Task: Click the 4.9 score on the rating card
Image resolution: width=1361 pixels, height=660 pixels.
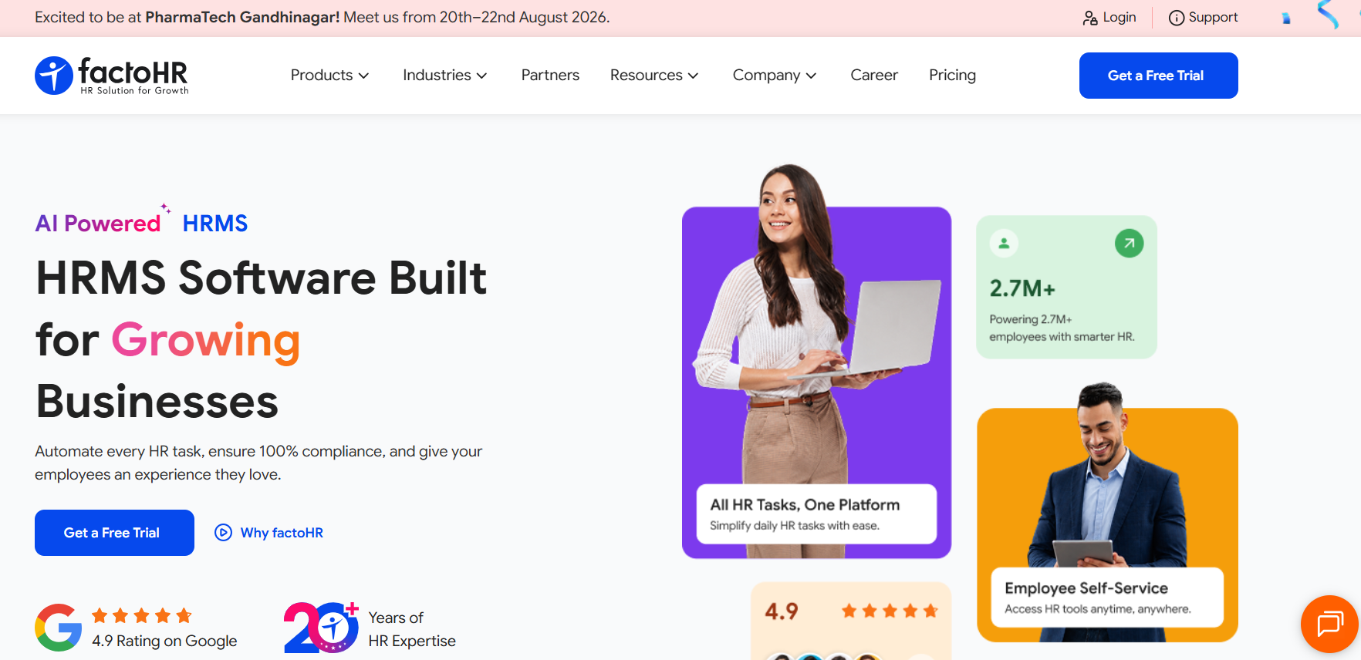Action: 782,611
